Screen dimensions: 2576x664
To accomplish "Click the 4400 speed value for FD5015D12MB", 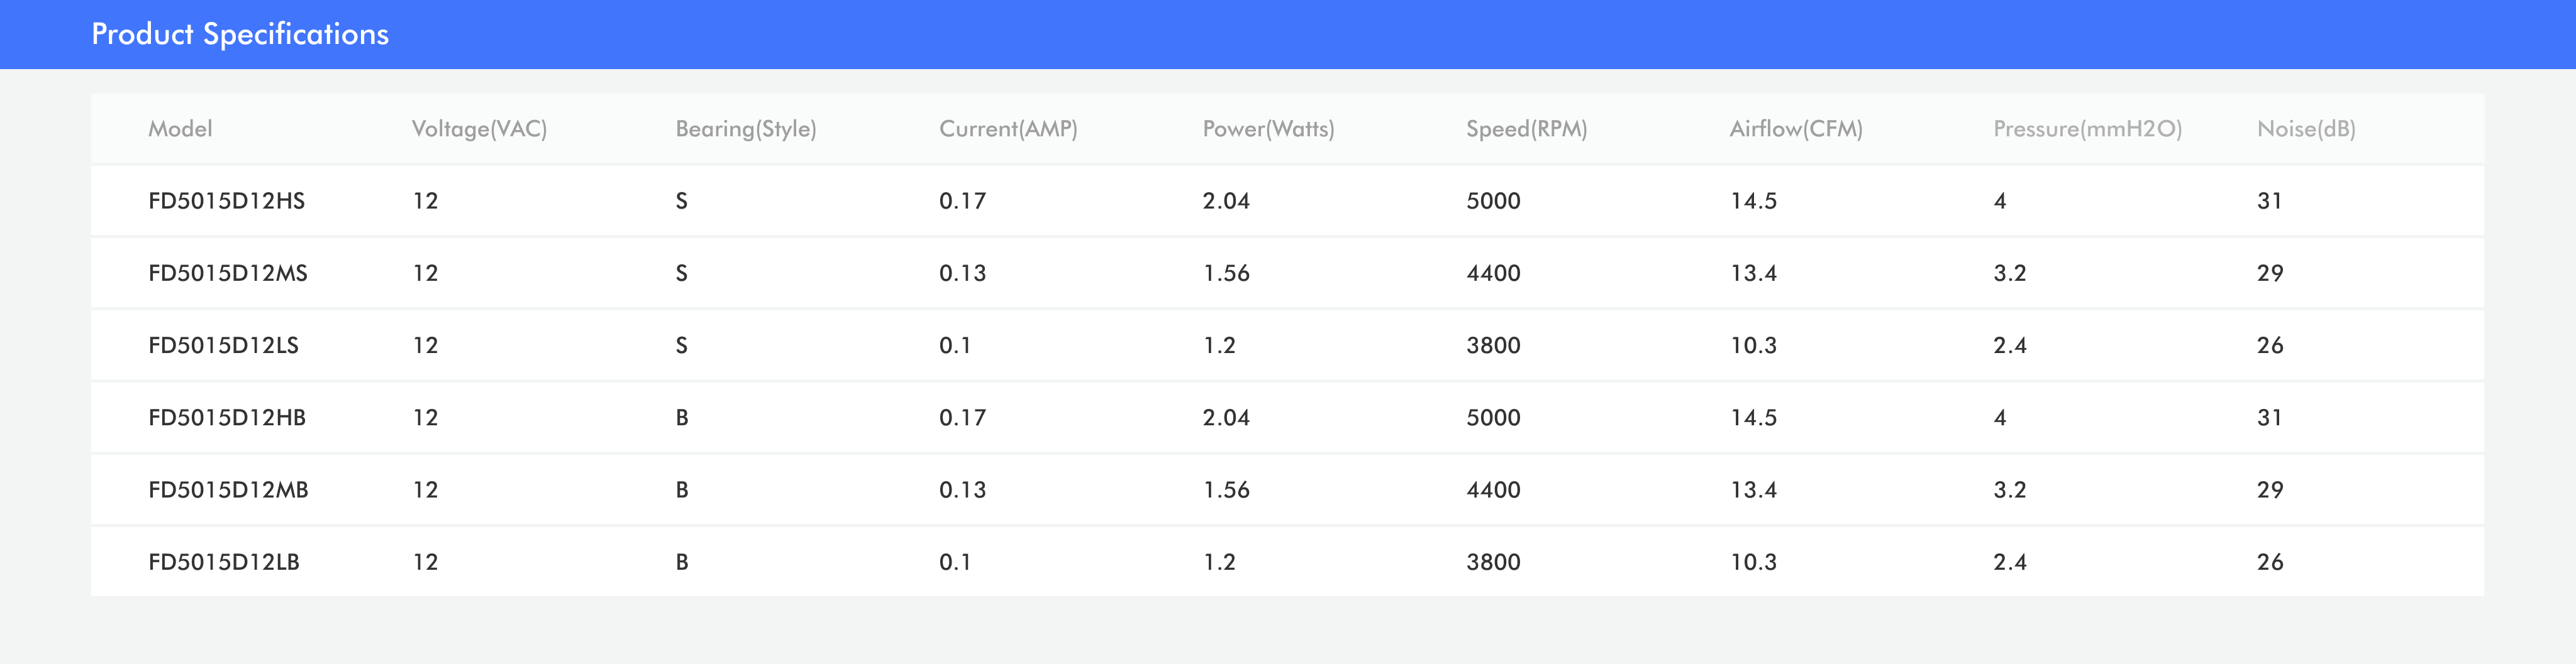I will [x=1492, y=489].
